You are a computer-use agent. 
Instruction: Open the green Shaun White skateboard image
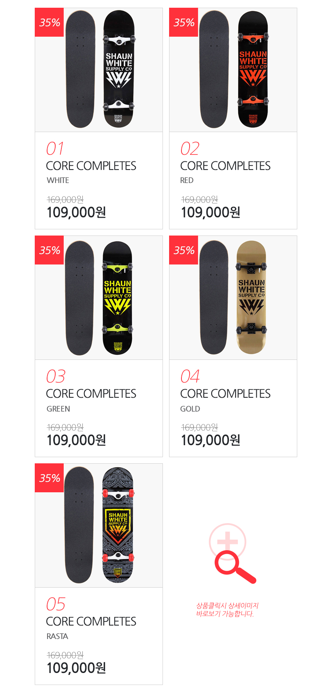[x=100, y=298]
